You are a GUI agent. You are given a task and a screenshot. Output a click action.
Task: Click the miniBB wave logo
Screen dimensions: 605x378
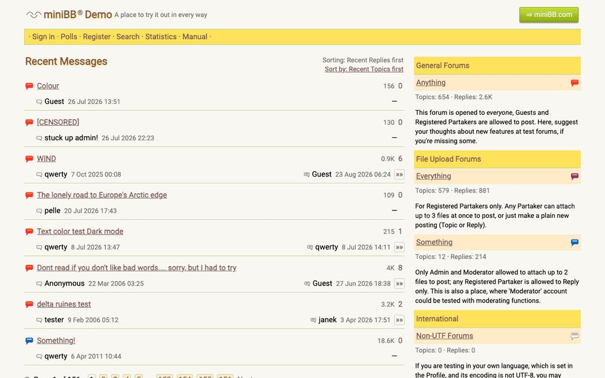click(x=33, y=15)
